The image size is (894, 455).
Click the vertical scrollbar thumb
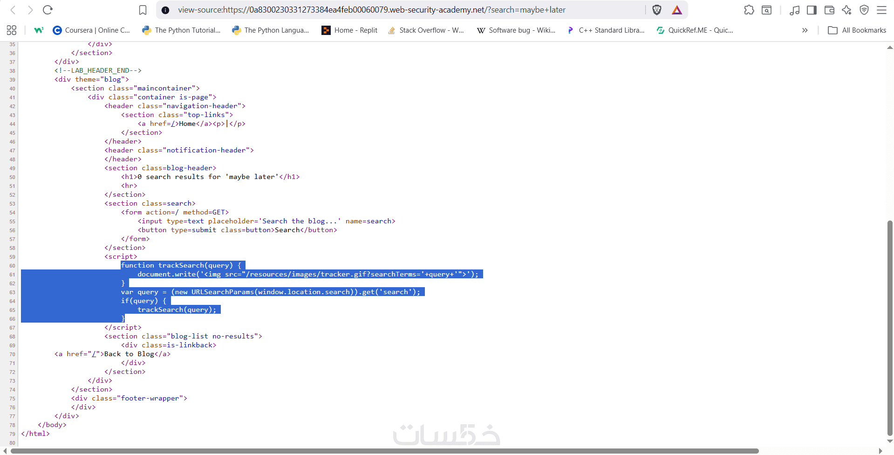pyautogui.click(x=890, y=327)
